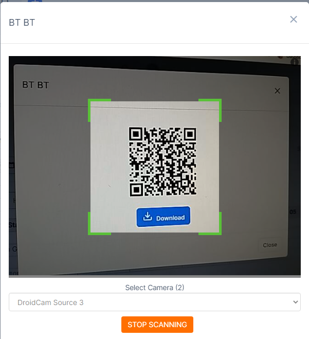Expand the camera list via chevron arrow

click(296, 302)
